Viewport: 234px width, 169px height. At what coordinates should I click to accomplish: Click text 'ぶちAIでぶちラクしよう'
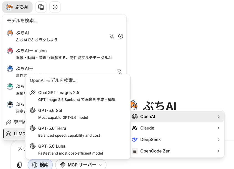[x=37, y=40]
